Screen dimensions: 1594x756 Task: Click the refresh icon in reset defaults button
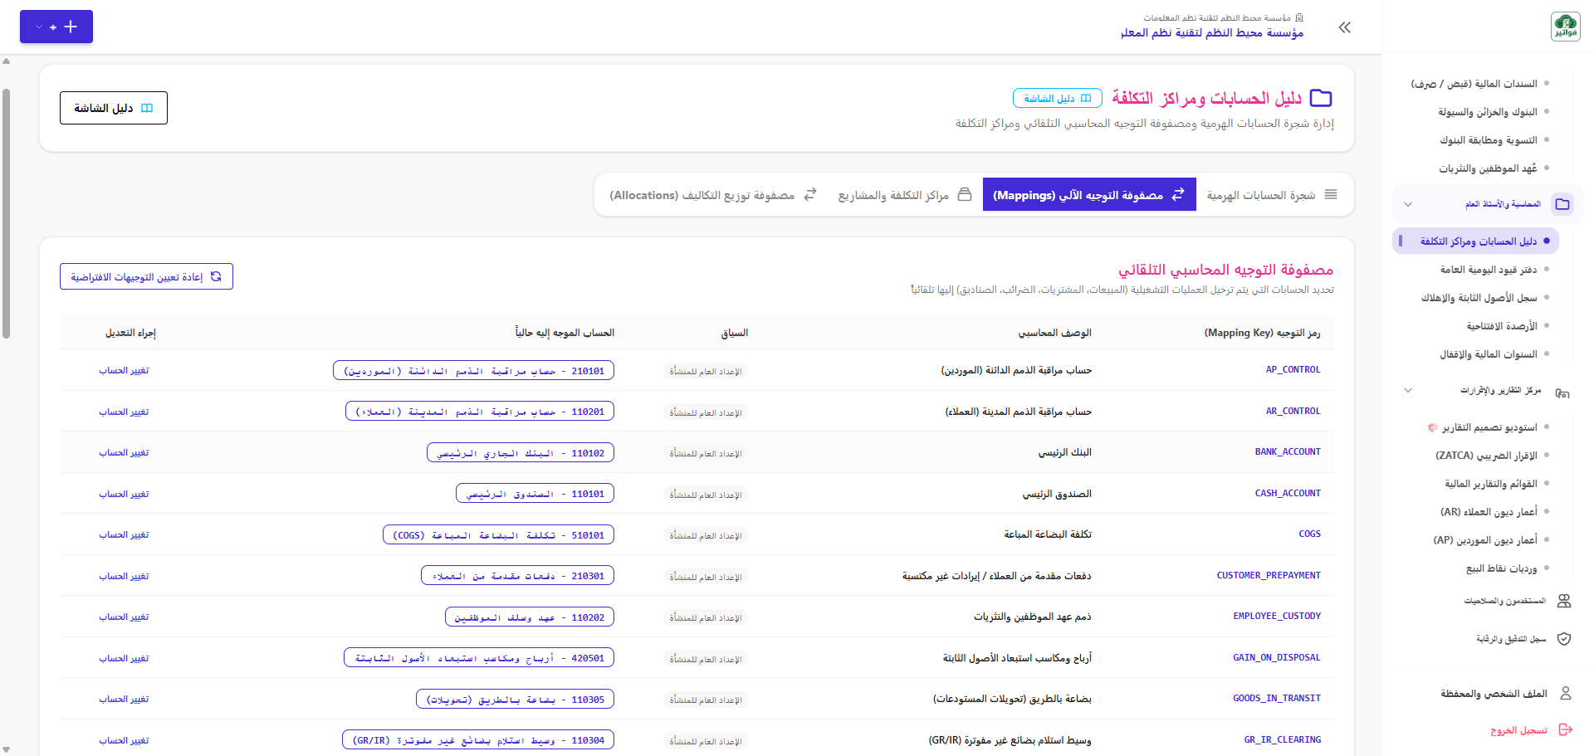click(216, 276)
